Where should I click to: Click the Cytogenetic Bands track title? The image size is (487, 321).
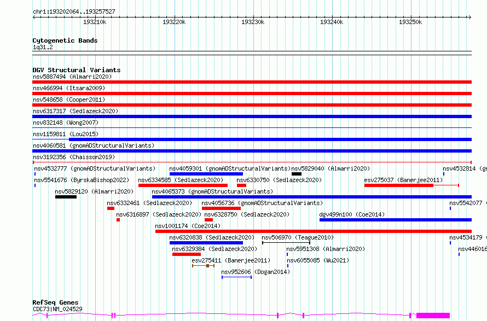[x=65, y=40]
